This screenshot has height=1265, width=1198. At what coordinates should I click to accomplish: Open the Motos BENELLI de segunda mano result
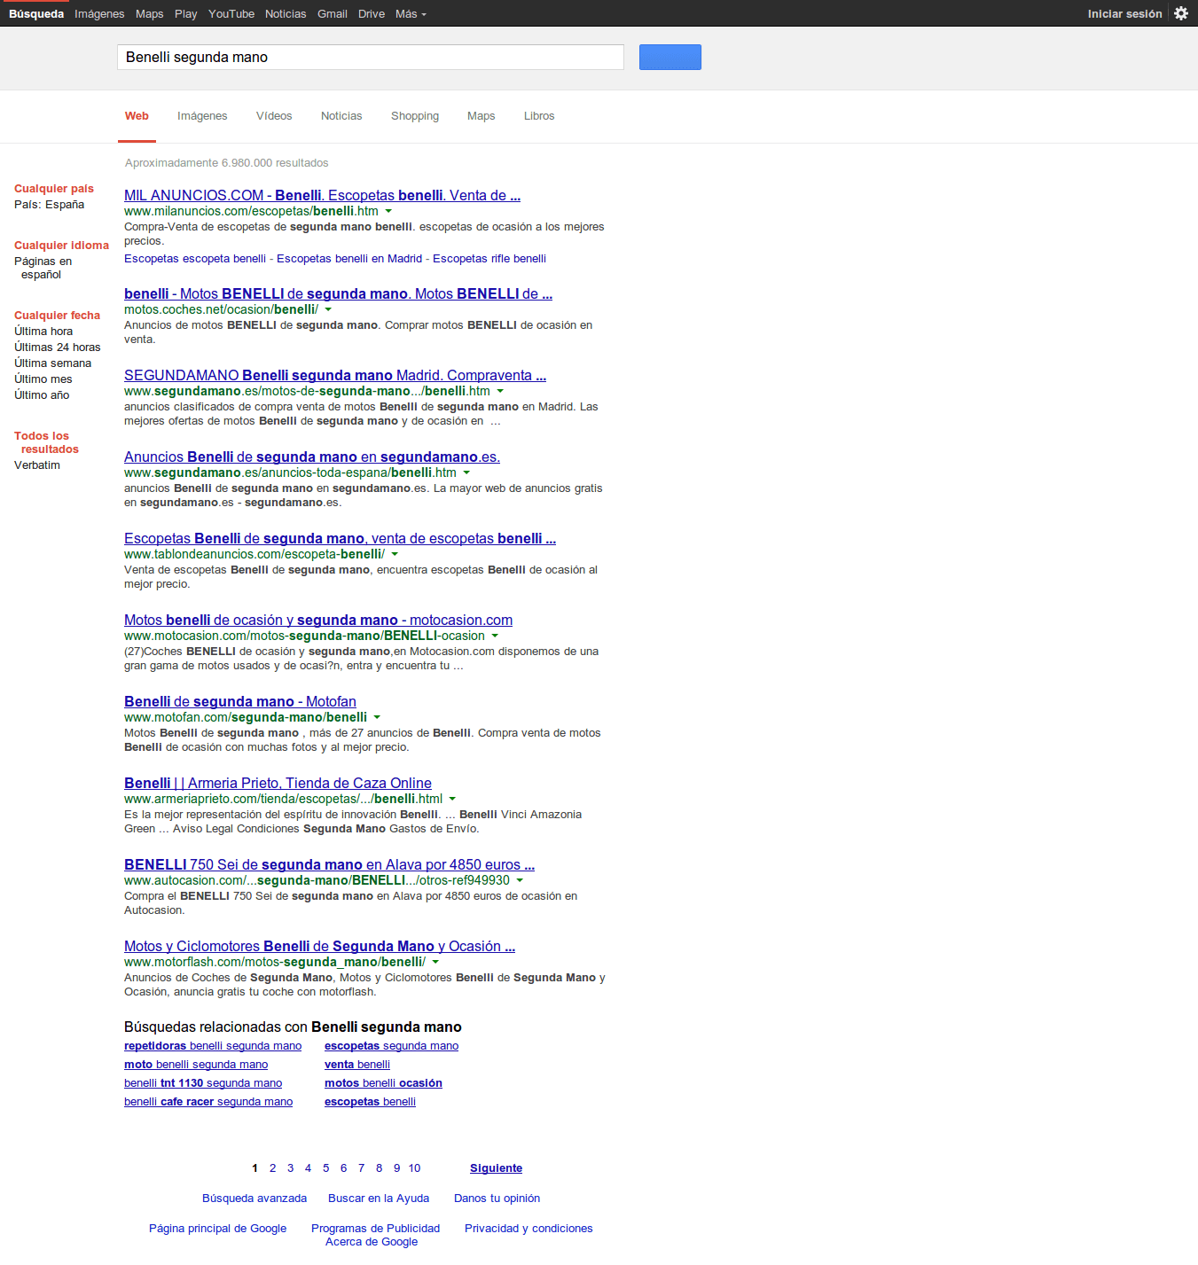338,293
